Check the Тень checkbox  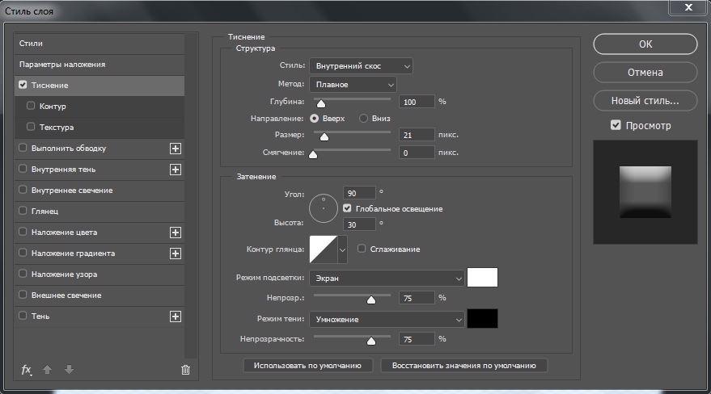coord(23,316)
